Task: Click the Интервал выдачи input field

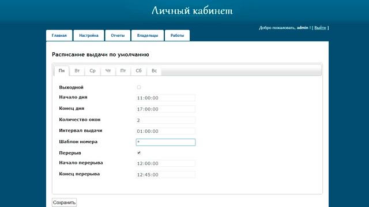Action: point(165,131)
